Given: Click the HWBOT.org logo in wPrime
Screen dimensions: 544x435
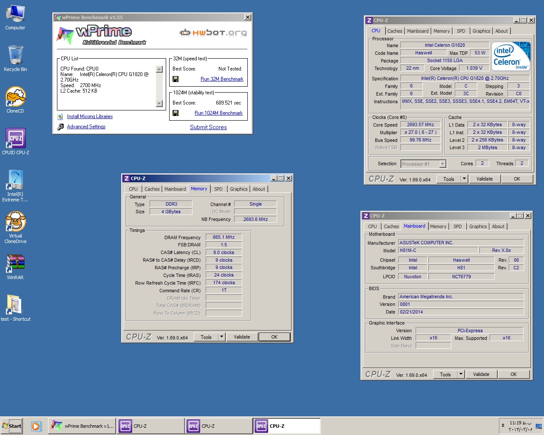Looking at the screenshot, I should 213,33.
